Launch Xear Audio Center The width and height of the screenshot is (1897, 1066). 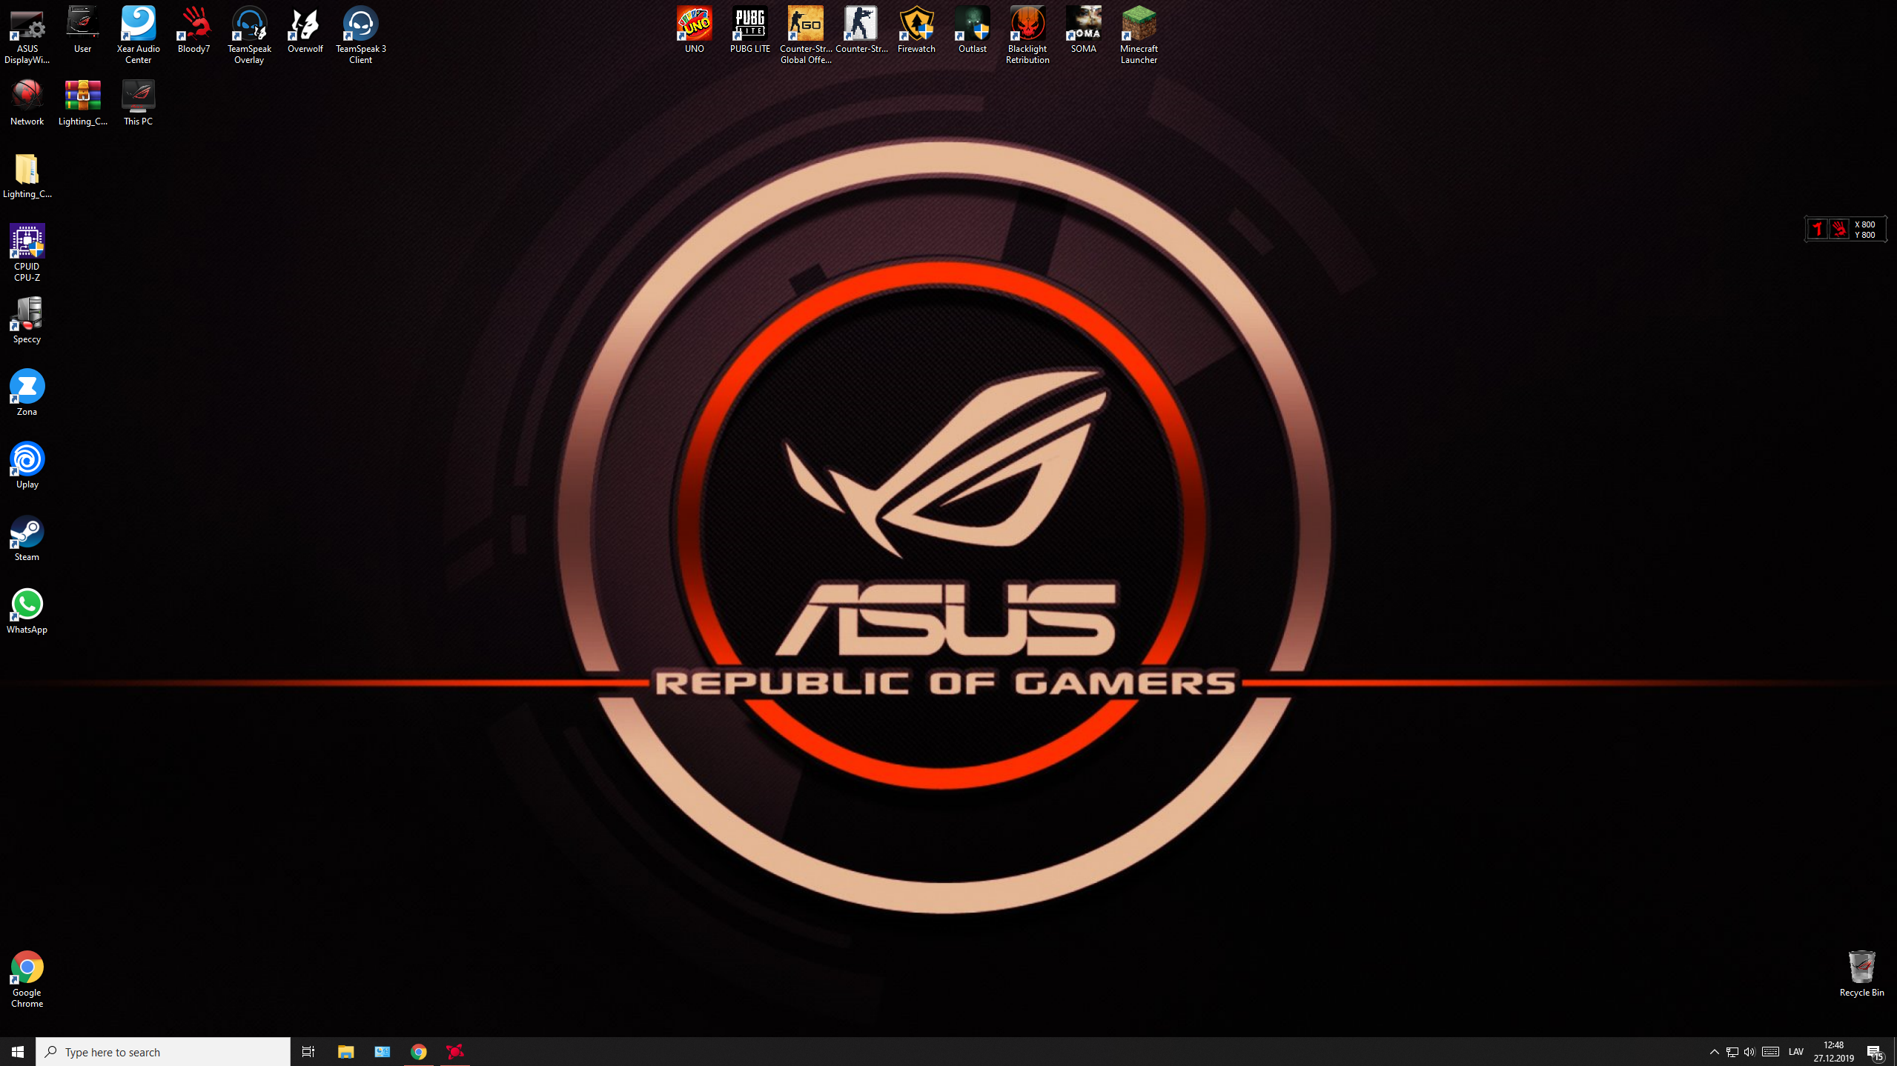click(138, 35)
